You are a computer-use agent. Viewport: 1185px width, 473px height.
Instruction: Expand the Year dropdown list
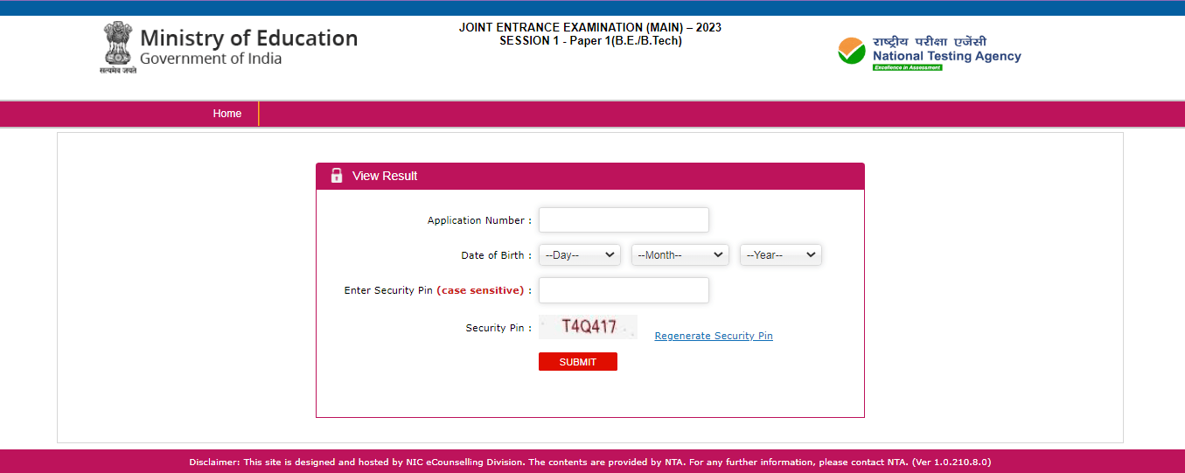[780, 255]
